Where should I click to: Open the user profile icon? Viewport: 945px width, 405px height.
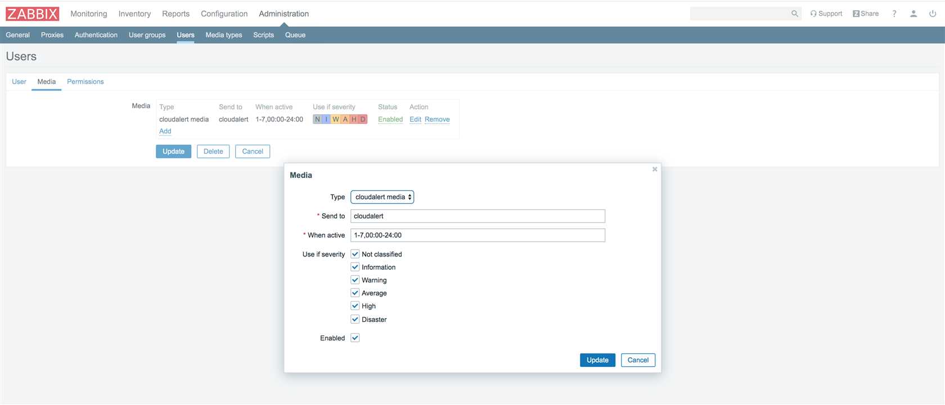tap(913, 13)
